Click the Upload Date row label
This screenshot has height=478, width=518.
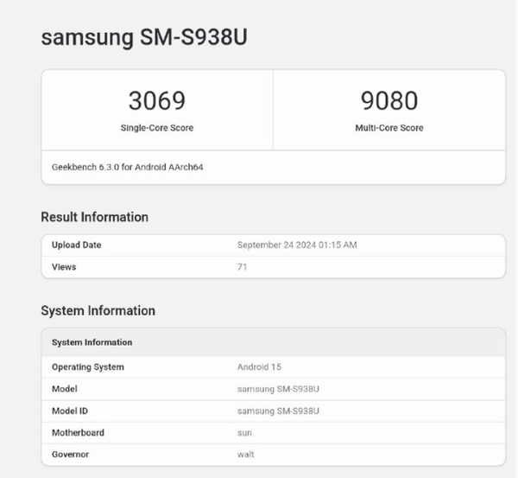pyautogui.click(x=77, y=245)
